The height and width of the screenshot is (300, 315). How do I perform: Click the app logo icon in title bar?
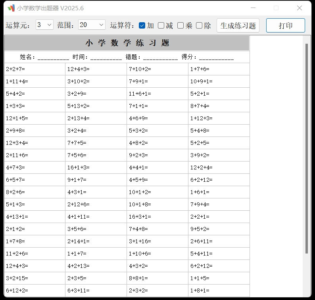pyautogui.click(x=11, y=8)
